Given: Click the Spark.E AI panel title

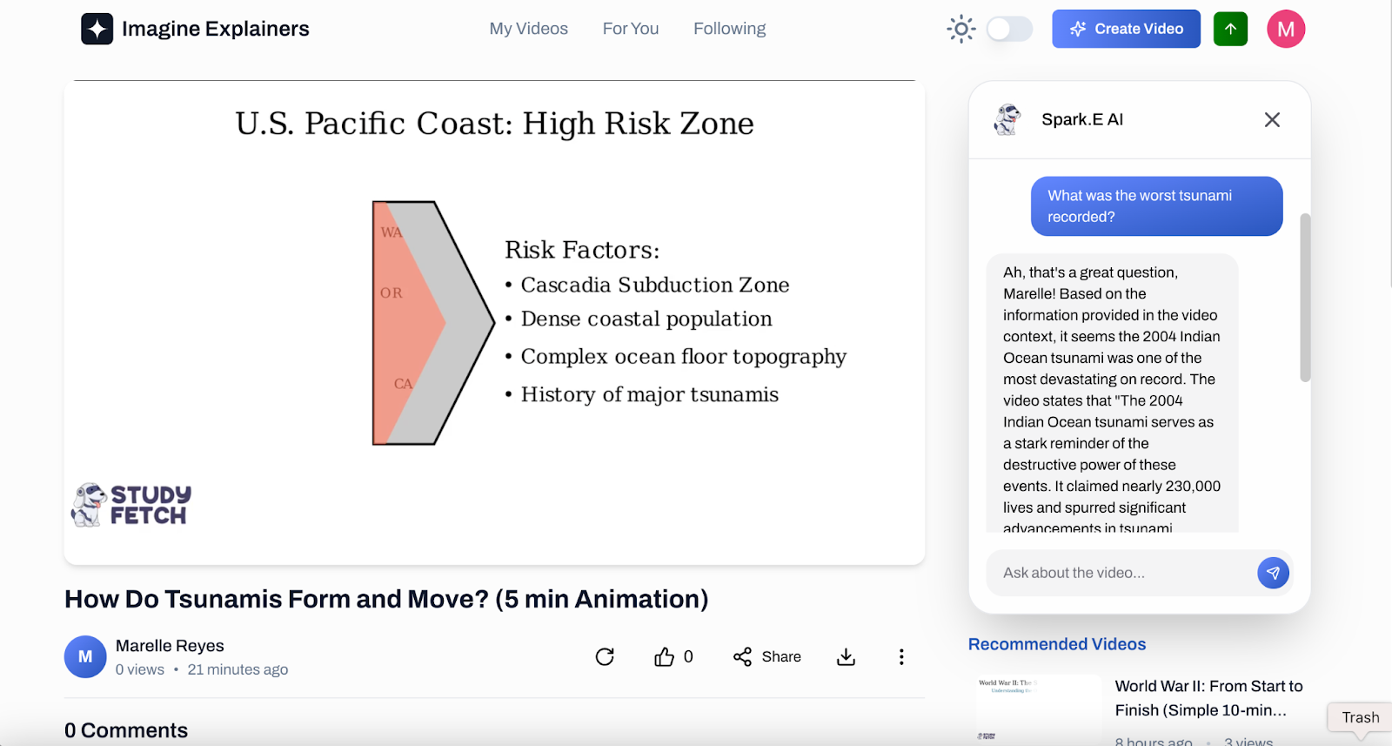Looking at the screenshot, I should [x=1082, y=120].
